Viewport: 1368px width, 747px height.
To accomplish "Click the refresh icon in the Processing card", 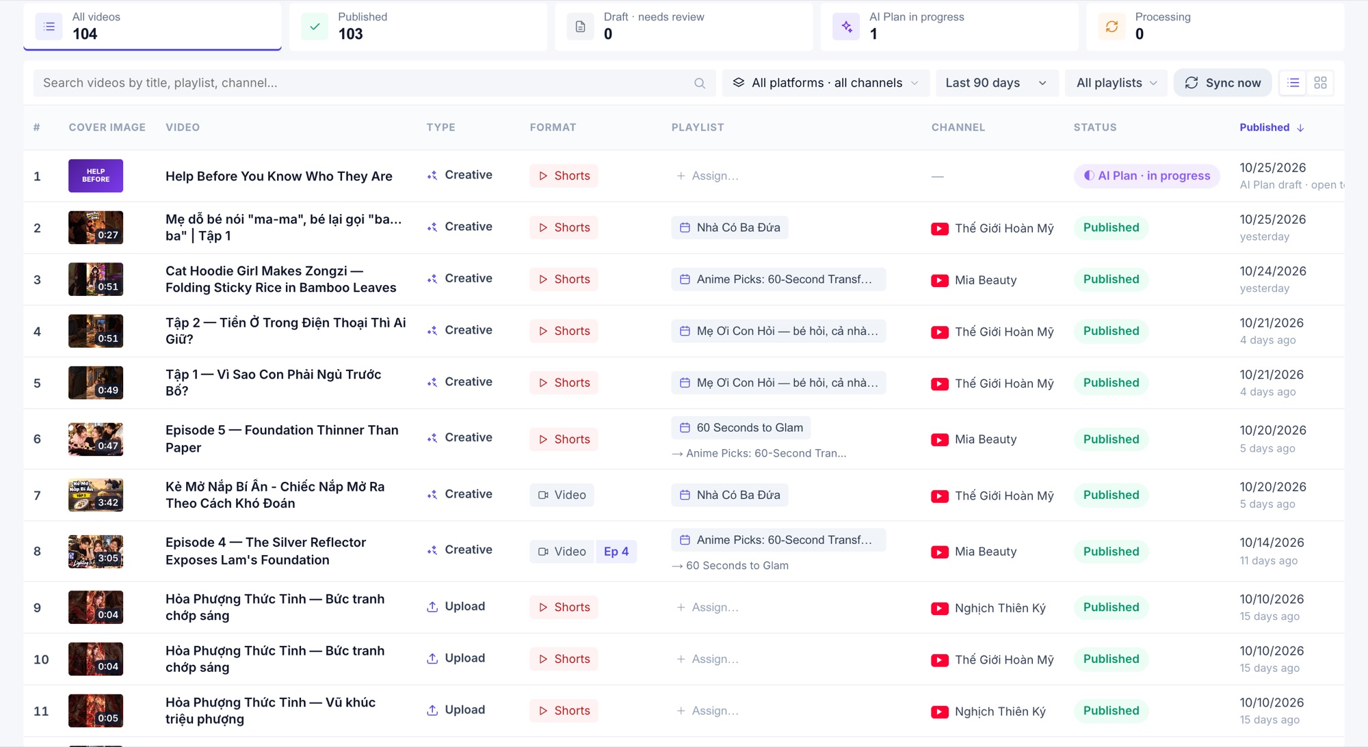I will pos(1111,27).
